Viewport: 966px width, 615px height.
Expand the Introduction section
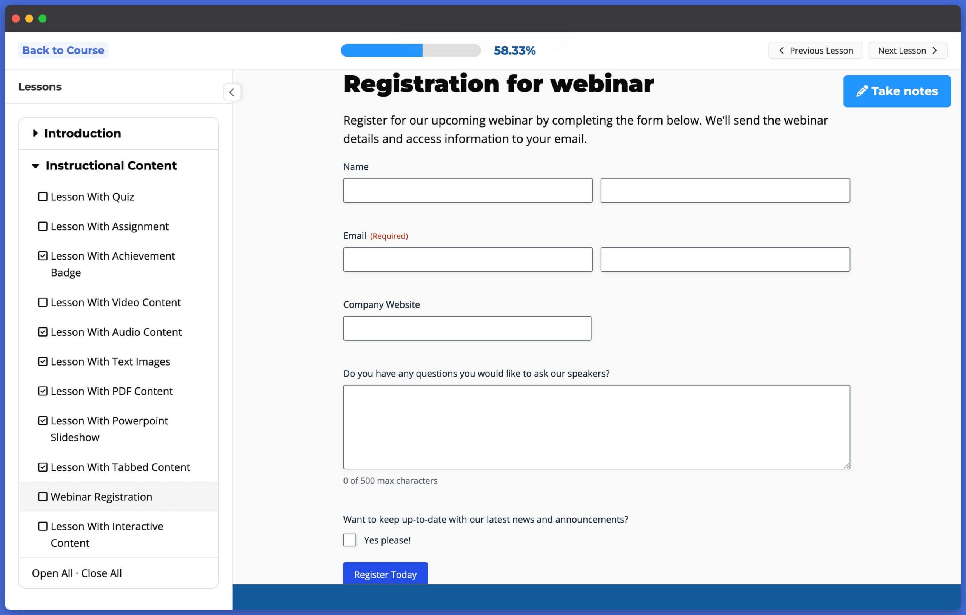(35, 133)
